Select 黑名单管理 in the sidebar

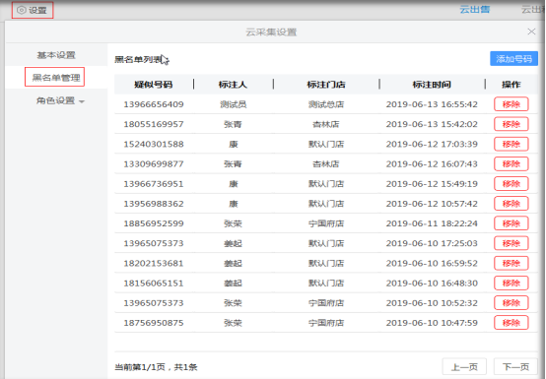[x=56, y=77]
